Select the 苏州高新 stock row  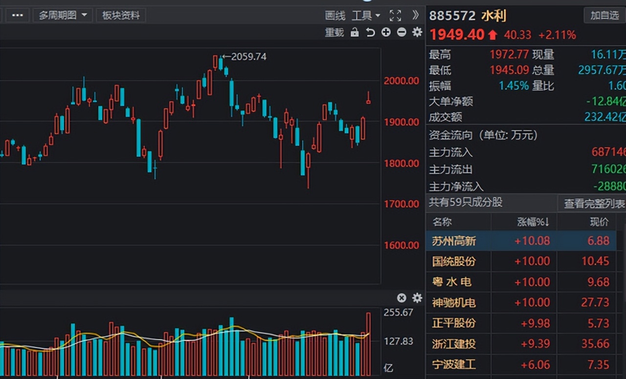tap(454, 241)
